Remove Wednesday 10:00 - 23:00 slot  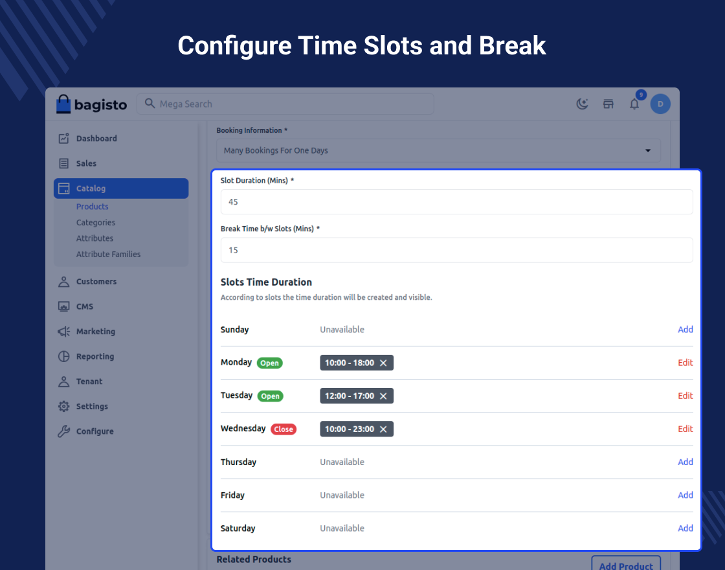[x=383, y=429]
